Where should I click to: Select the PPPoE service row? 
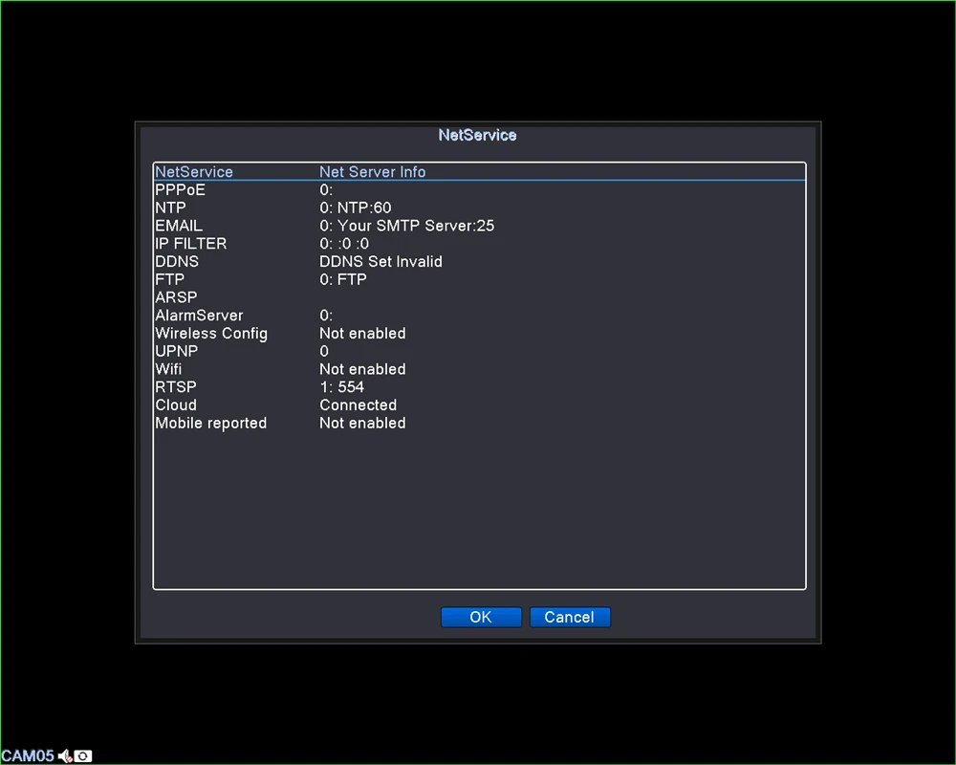(x=479, y=189)
